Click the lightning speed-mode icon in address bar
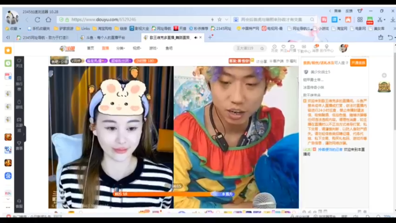396x223 pixels. tap(212, 19)
